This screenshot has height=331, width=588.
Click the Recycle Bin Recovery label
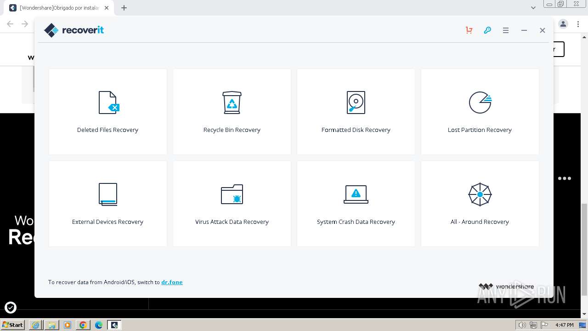[232, 130]
